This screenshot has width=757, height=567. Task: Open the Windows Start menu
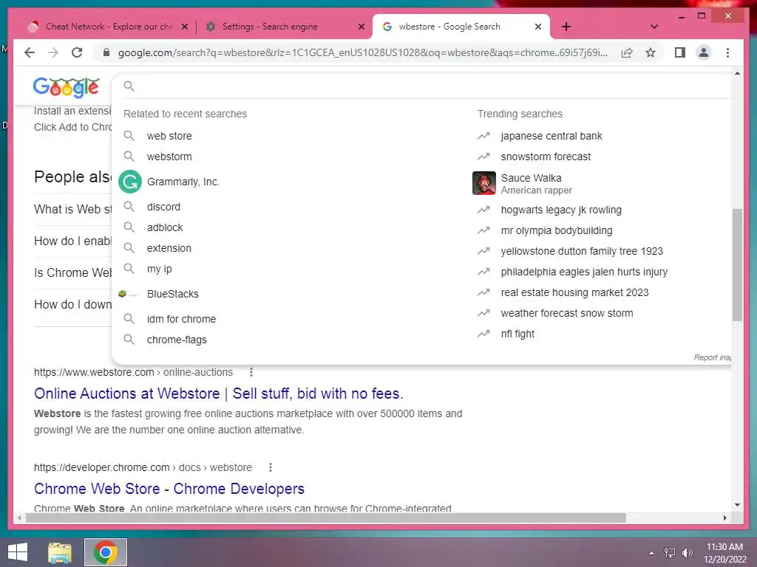pos(18,552)
